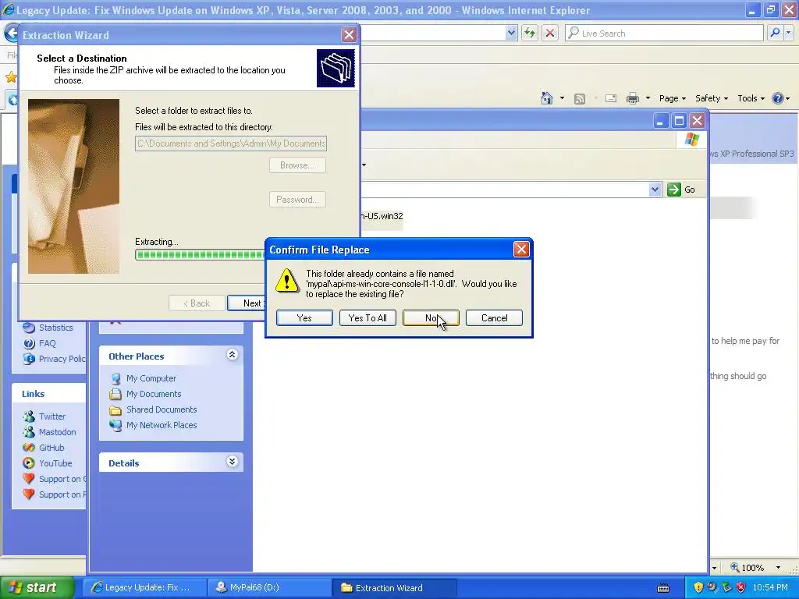Open the Page menu
Viewport: 799px width, 599px height.
pyautogui.click(x=672, y=98)
